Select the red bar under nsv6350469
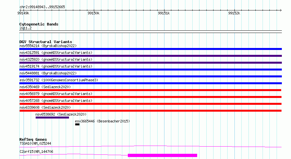This screenshot has height=159, width=291. [150, 90]
